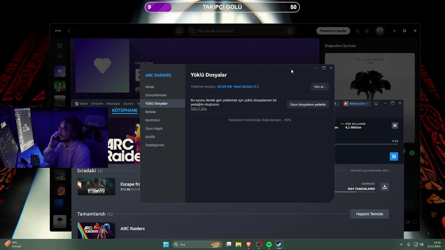Click Spotify's fullscreen icon at bottom right
This screenshot has width=445, height=250.
click(415, 222)
